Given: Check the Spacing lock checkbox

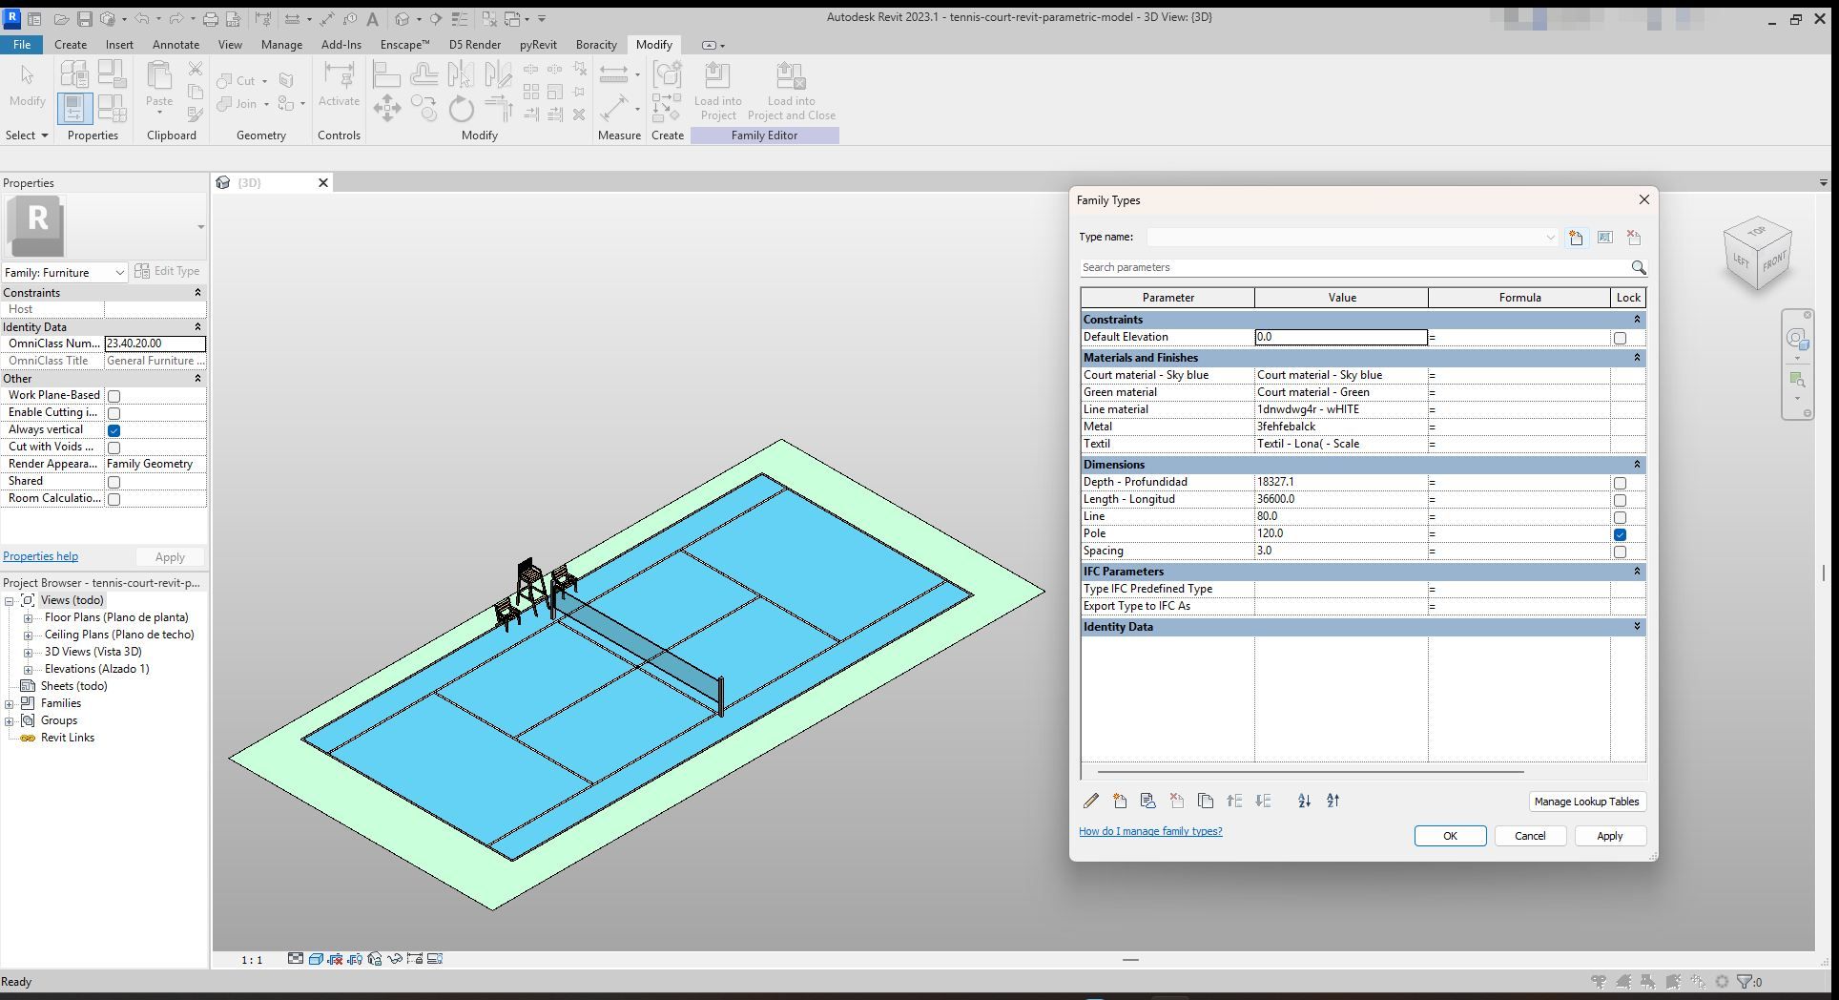Looking at the screenshot, I should [1620, 552].
